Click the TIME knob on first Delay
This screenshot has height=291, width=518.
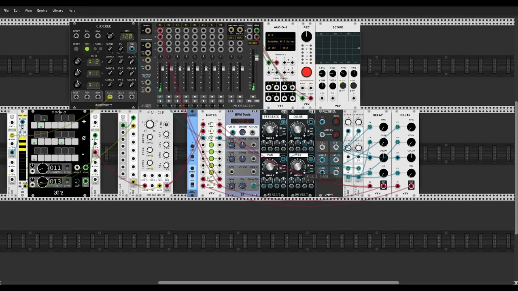click(x=384, y=127)
